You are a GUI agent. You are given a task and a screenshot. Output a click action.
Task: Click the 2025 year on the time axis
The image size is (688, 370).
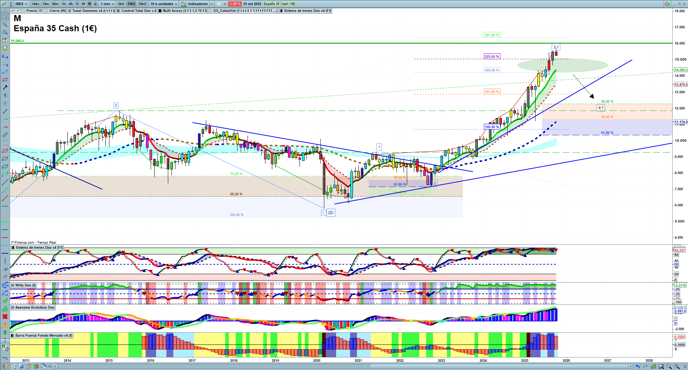click(525, 361)
